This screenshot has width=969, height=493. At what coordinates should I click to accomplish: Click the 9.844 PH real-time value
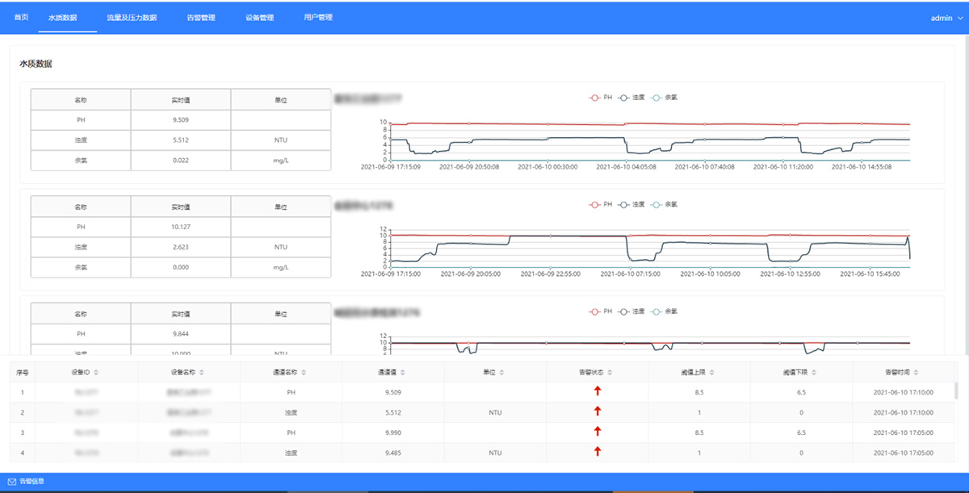tap(180, 333)
